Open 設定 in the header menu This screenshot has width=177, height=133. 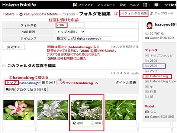point(123,5)
